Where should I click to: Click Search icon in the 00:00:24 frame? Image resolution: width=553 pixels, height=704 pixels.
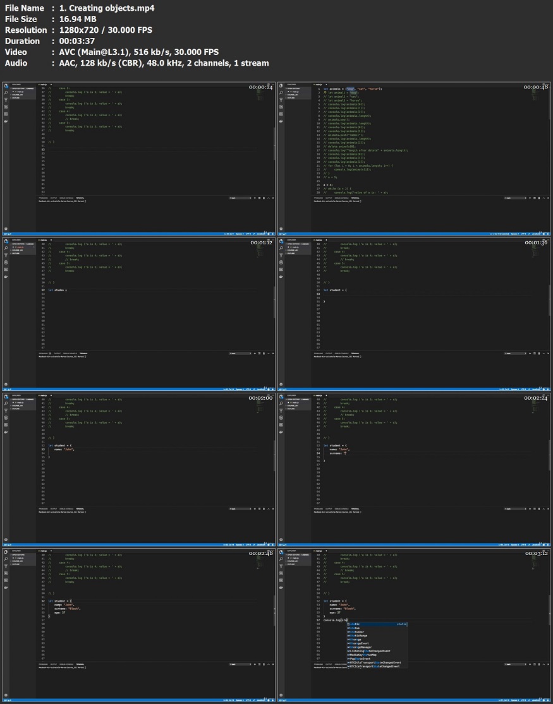[x=6, y=92]
